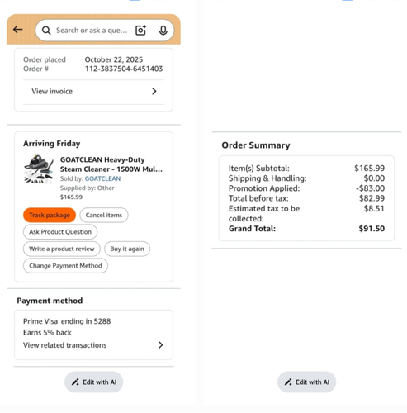Click the search magnifier icon

tap(46, 31)
